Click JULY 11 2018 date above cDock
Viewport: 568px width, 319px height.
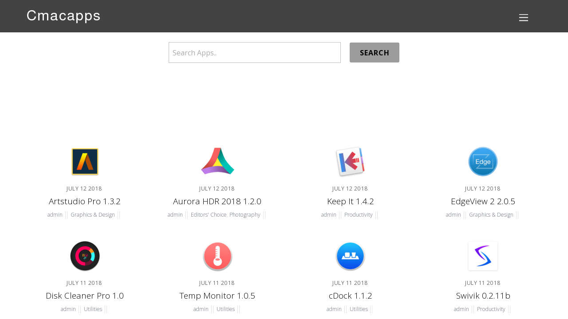pos(350,283)
